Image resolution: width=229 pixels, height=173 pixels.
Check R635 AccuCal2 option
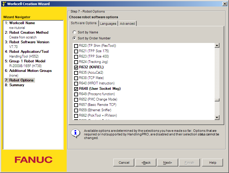76,73
